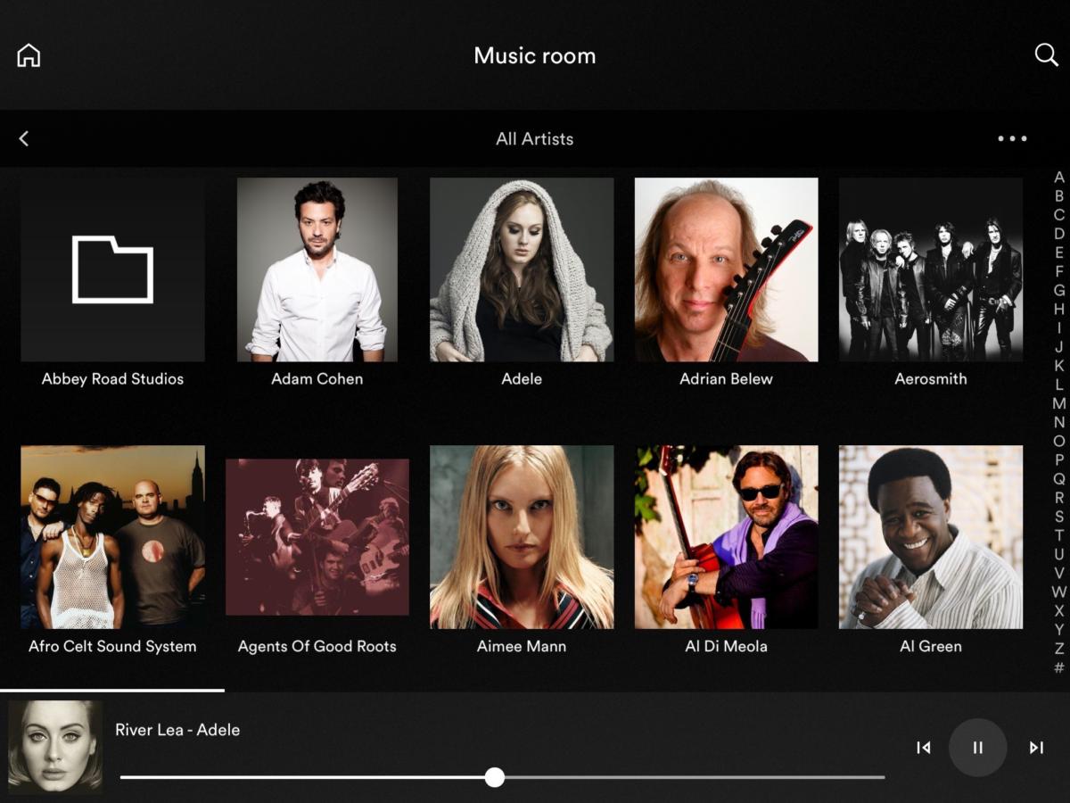
Task: Pause the current song
Action: (x=977, y=748)
